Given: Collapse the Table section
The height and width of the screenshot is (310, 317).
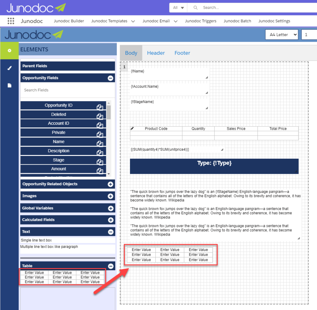Looking at the screenshot, I should (111, 266).
